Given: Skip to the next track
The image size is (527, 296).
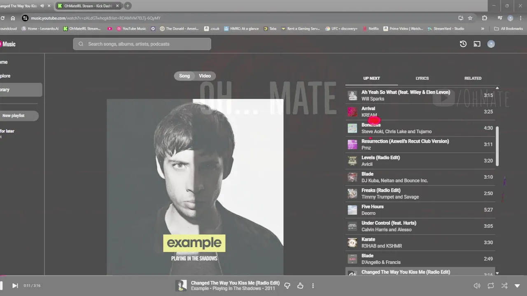Looking at the screenshot, I should pos(15,285).
